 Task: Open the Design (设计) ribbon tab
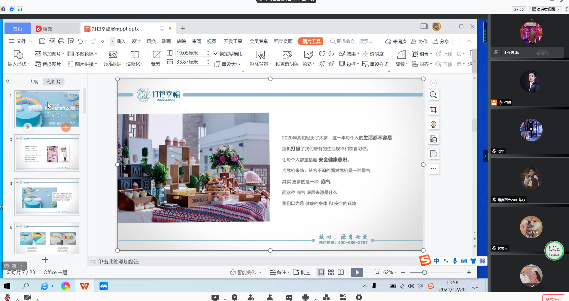point(136,41)
